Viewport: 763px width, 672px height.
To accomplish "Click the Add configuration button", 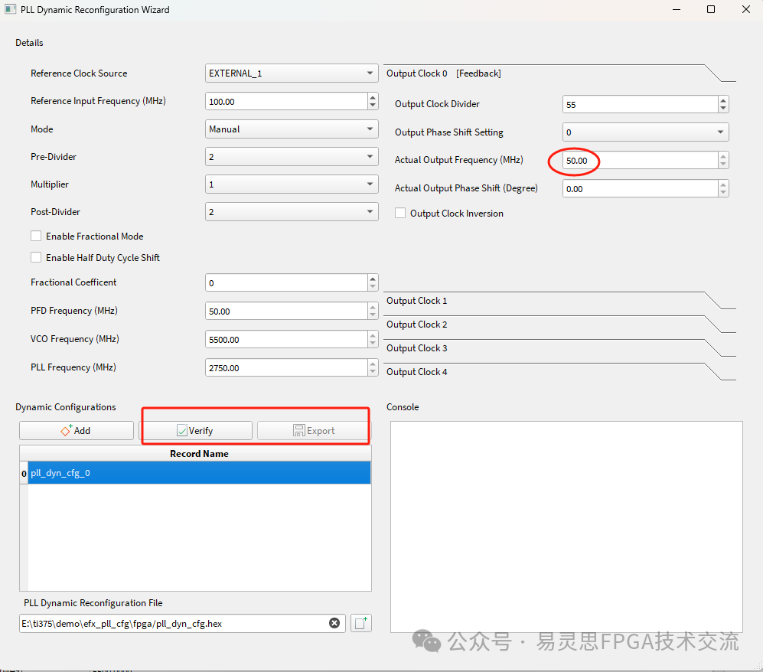I will click(76, 431).
